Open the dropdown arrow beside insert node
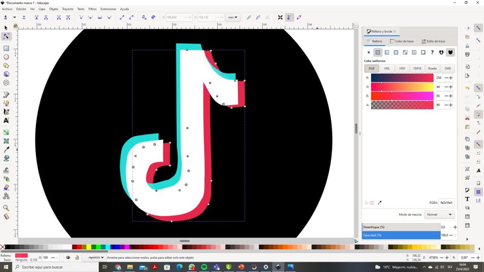The height and width of the screenshot is (272, 484). tap(15, 17)
